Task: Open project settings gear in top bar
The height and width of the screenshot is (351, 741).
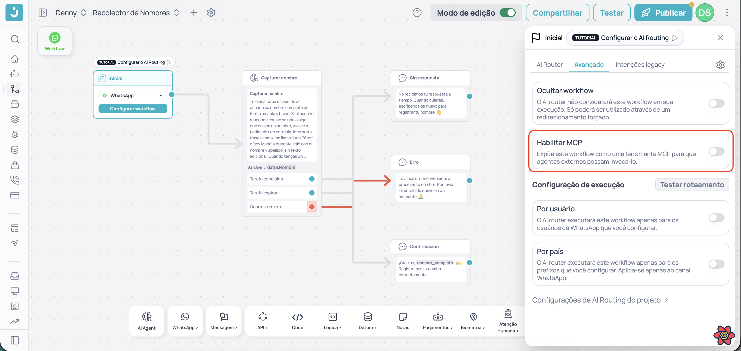Action: pos(211,13)
